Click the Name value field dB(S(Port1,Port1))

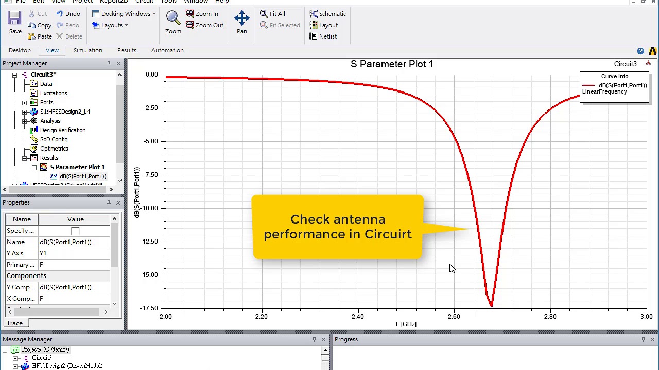[x=74, y=242]
